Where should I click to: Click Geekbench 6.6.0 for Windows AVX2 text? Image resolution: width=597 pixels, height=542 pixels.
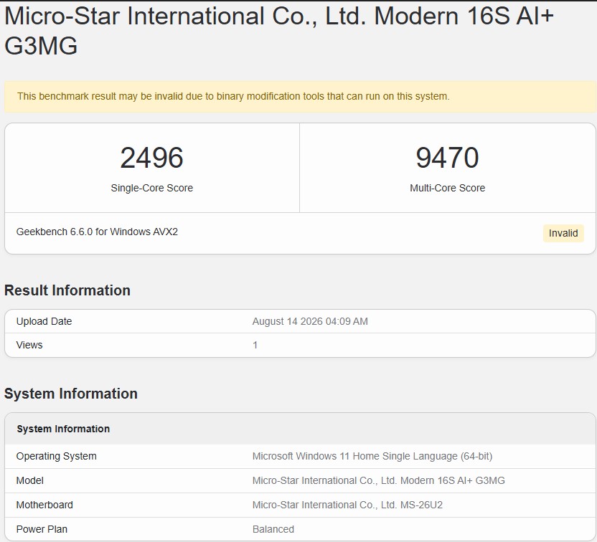[x=97, y=232]
